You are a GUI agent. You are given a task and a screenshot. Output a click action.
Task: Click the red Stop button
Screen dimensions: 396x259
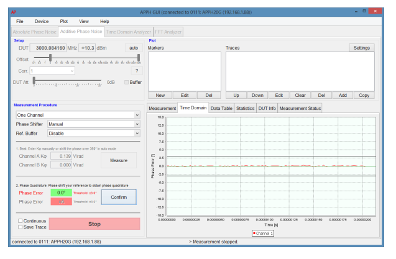point(94,224)
